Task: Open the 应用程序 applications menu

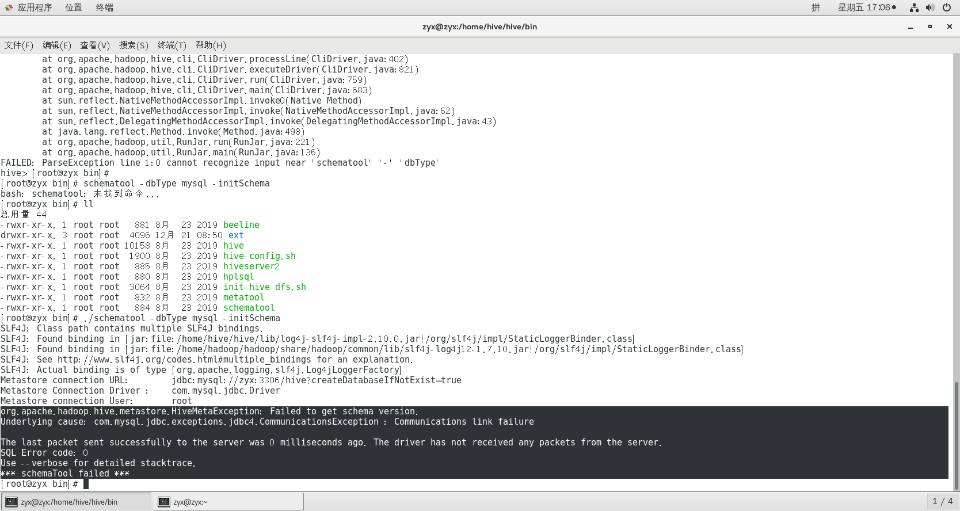Action: (x=28, y=7)
